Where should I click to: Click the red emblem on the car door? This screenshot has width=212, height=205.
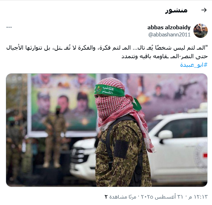pos(205,155)
